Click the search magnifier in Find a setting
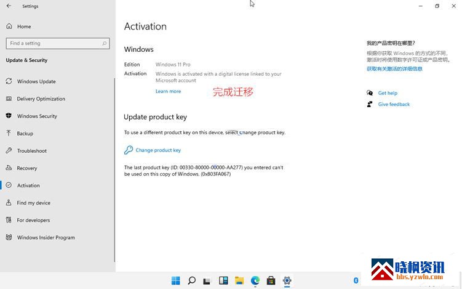 105,43
